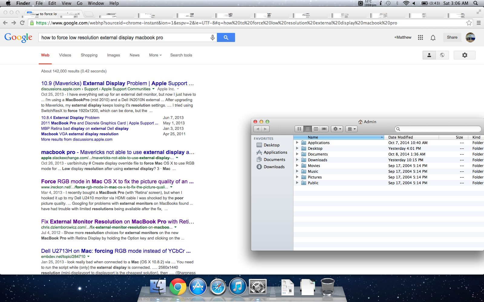Switch to the Videos search tab
This screenshot has height=302, width=484.
click(65, 55)
